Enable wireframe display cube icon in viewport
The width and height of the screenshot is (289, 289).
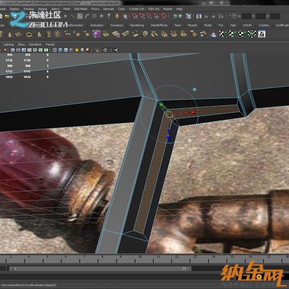54,50
